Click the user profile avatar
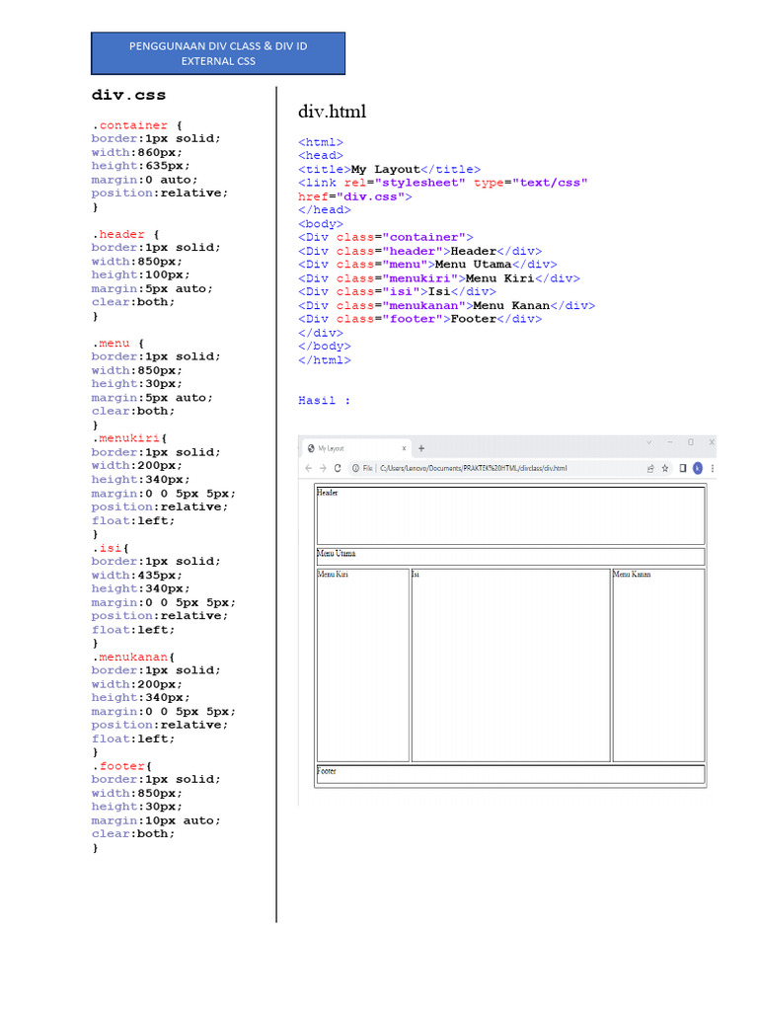The height and width of the screenshot is (1011, 758). 697,468
